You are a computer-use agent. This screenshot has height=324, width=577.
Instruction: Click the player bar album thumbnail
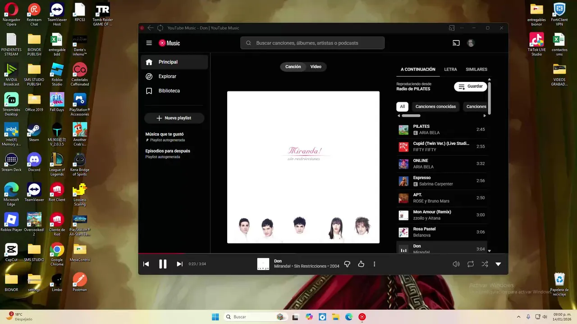pos(263,264)
